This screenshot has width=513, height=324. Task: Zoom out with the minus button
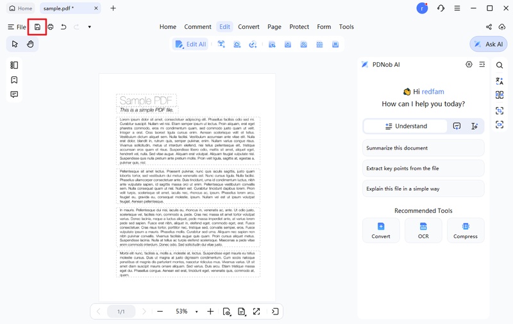click(x=160, y=312)
